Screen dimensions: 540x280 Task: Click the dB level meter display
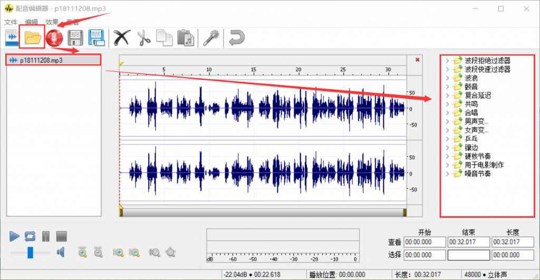[283, 246]
